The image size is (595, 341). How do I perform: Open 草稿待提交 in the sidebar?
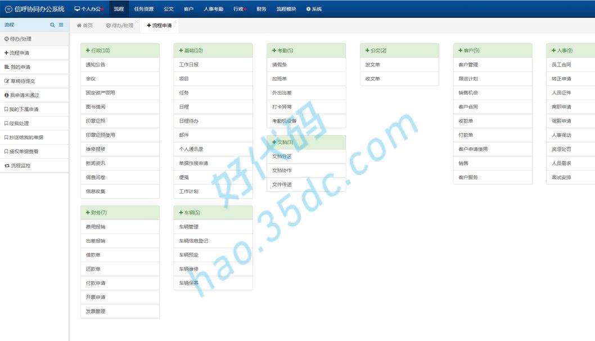coord(34,81)
